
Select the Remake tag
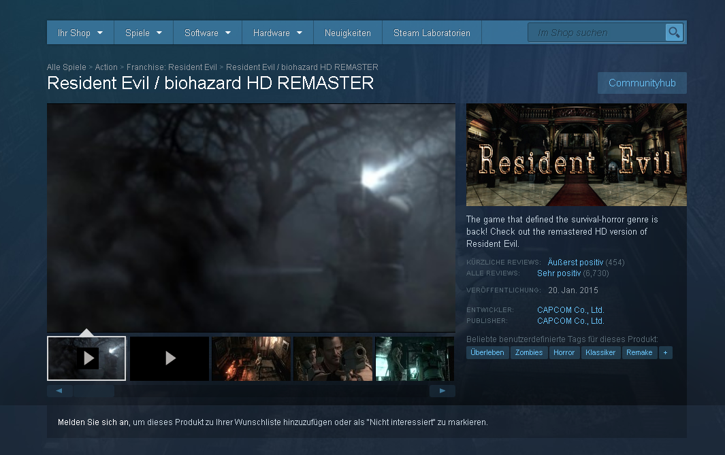(x=639, y=352)
